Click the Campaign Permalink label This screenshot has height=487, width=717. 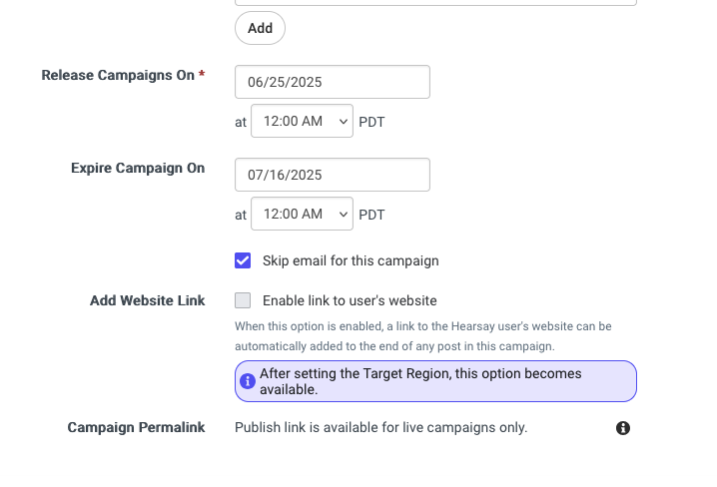(x=136, y=427)
